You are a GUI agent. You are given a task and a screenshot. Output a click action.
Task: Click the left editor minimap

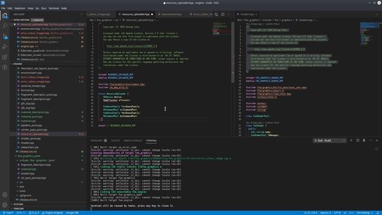tap(221, 29)
